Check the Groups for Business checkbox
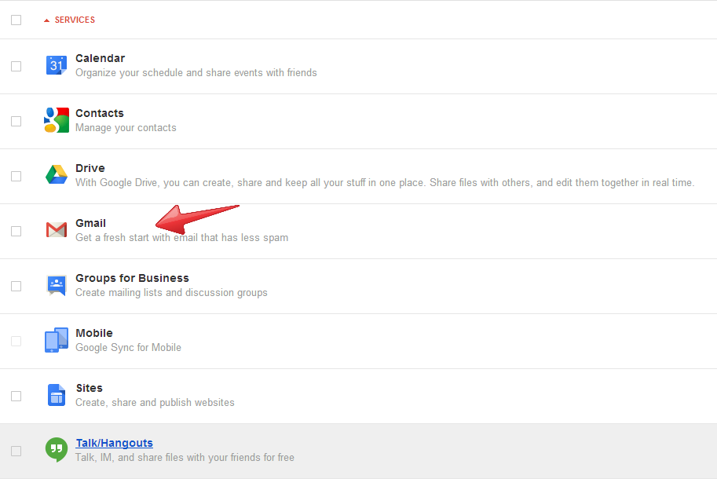 coord(16,286)
